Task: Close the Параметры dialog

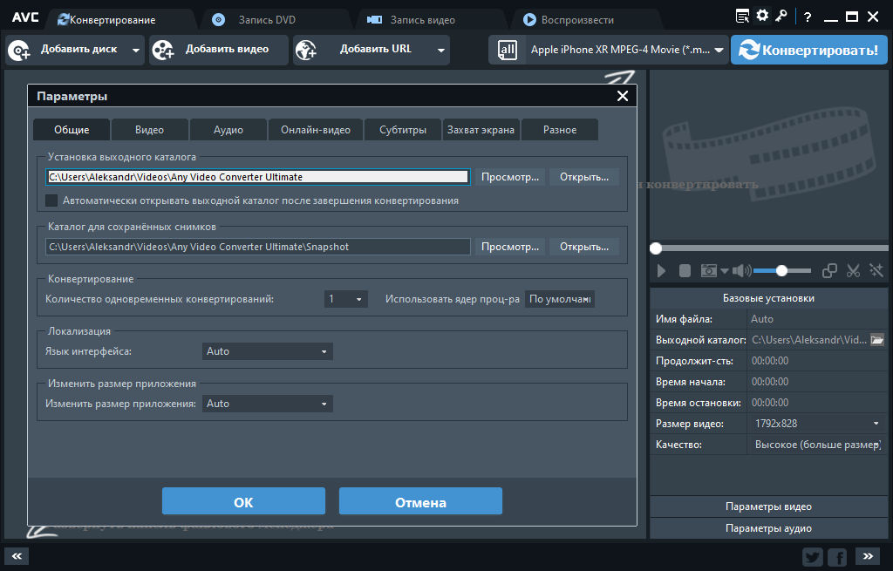Action: [x=623, y=96]
